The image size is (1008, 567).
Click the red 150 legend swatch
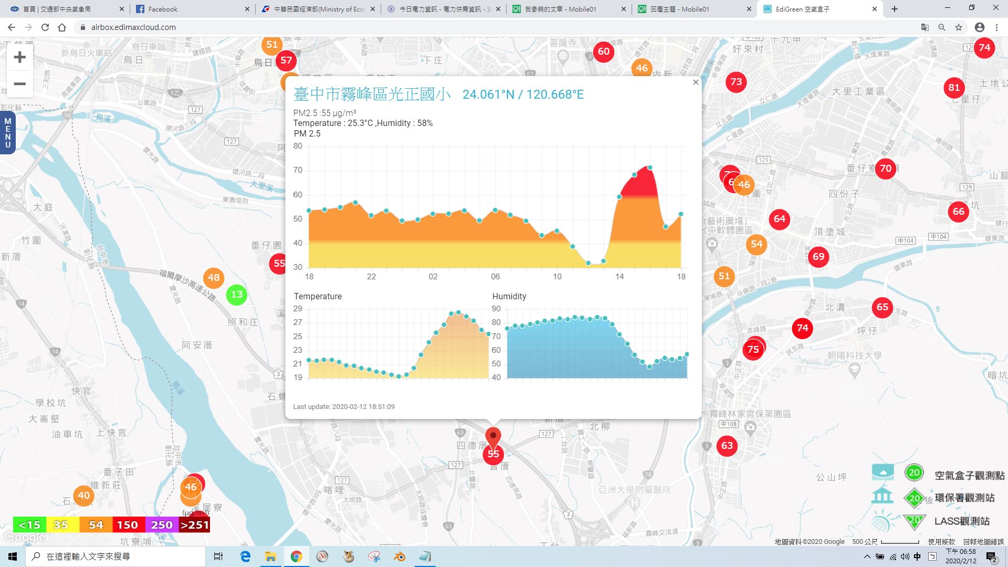click(128, 525)
